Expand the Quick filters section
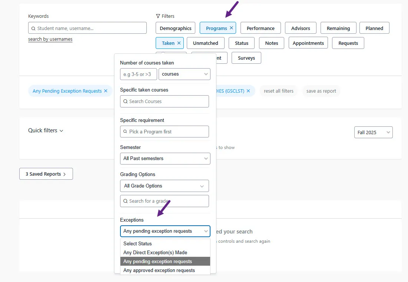Viewport: 408px width, 282px height. click(46, 130)
